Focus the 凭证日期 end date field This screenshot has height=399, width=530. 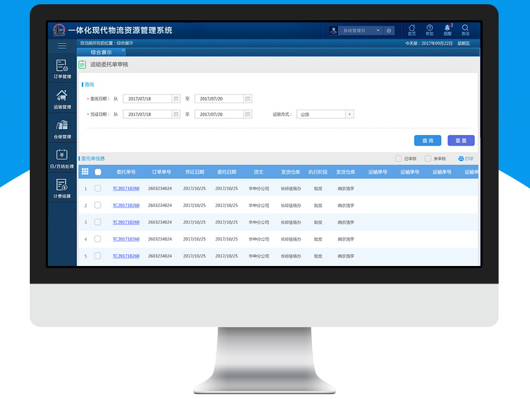pyautogui.click(x=219, y=114)
